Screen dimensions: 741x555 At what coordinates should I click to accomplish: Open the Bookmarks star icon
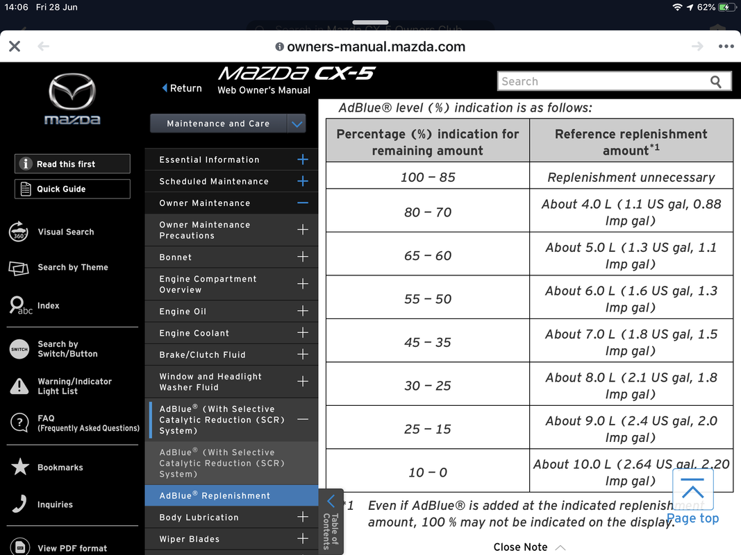20,467
